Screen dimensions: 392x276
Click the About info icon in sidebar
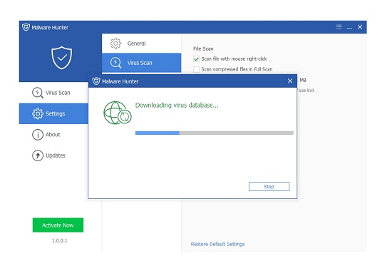coord(38,135)
